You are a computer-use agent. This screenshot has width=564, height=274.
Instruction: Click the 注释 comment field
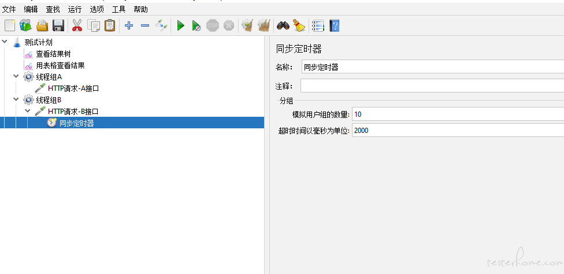(x=432, y=86)
